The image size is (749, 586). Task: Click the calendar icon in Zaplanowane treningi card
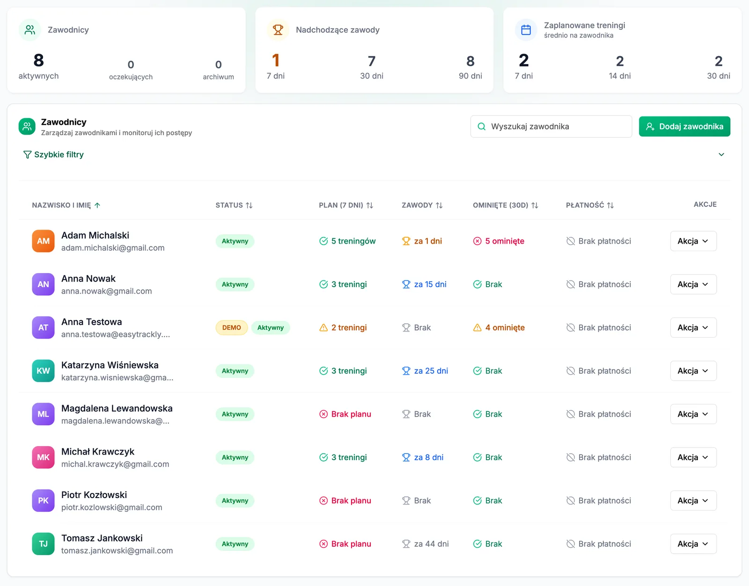click(526, 30)
